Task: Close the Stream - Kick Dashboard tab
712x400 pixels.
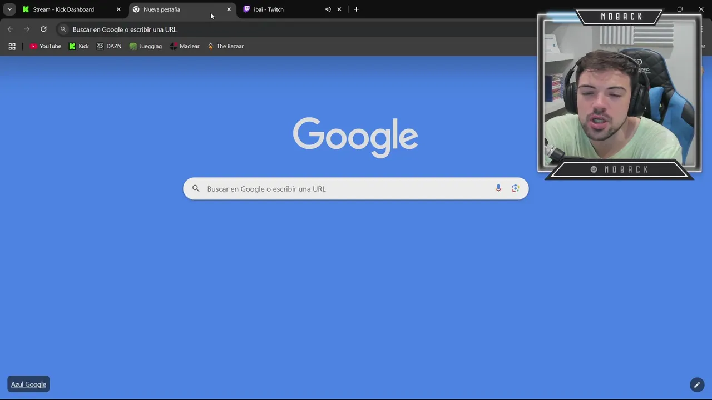Action: click(118, 9)
